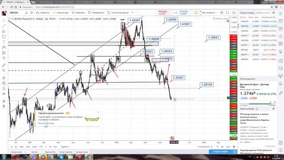
Task: Select the ruler measure tool
Action: coord(4,65)
